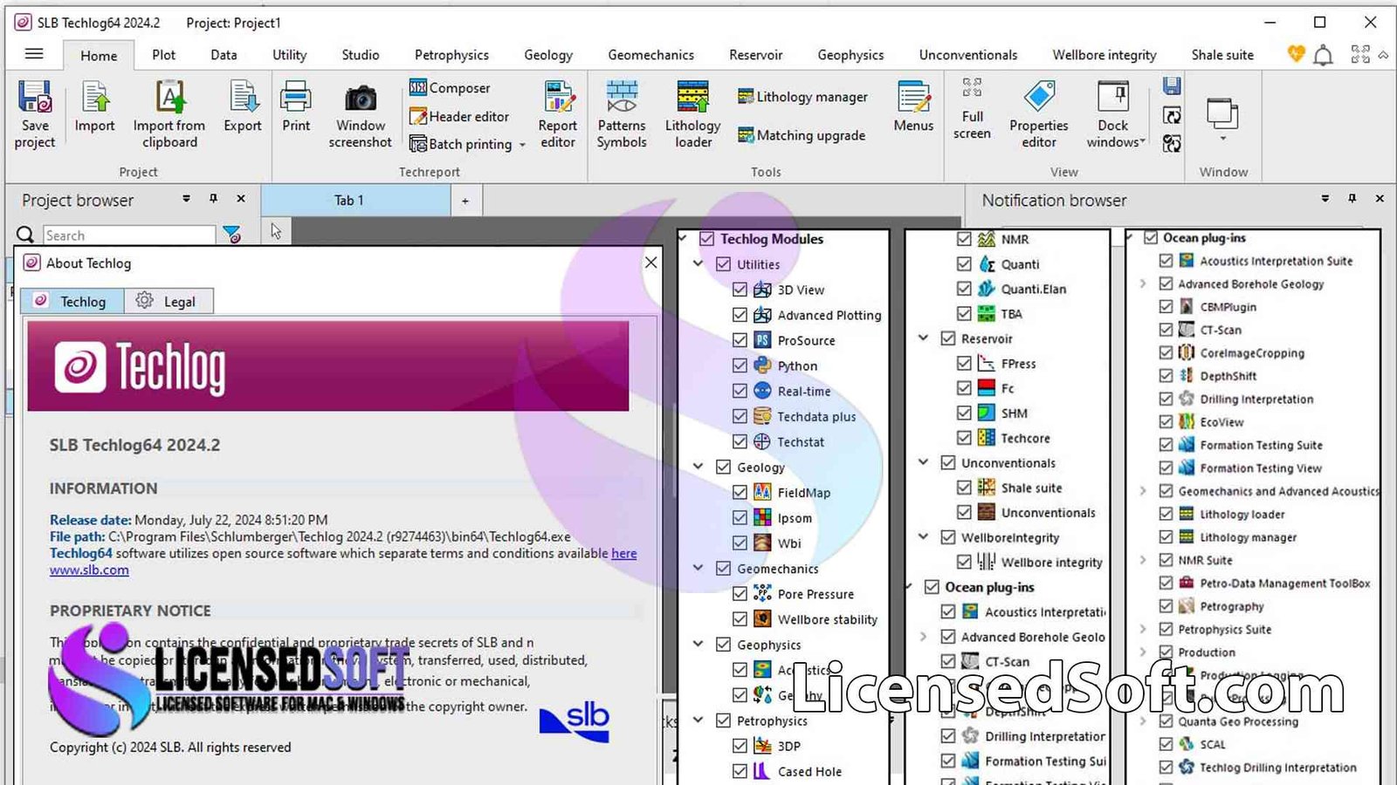The image size is (1397, 785).
Task: Open Project browser options dropdown
Action: click(x=186, y=199)
